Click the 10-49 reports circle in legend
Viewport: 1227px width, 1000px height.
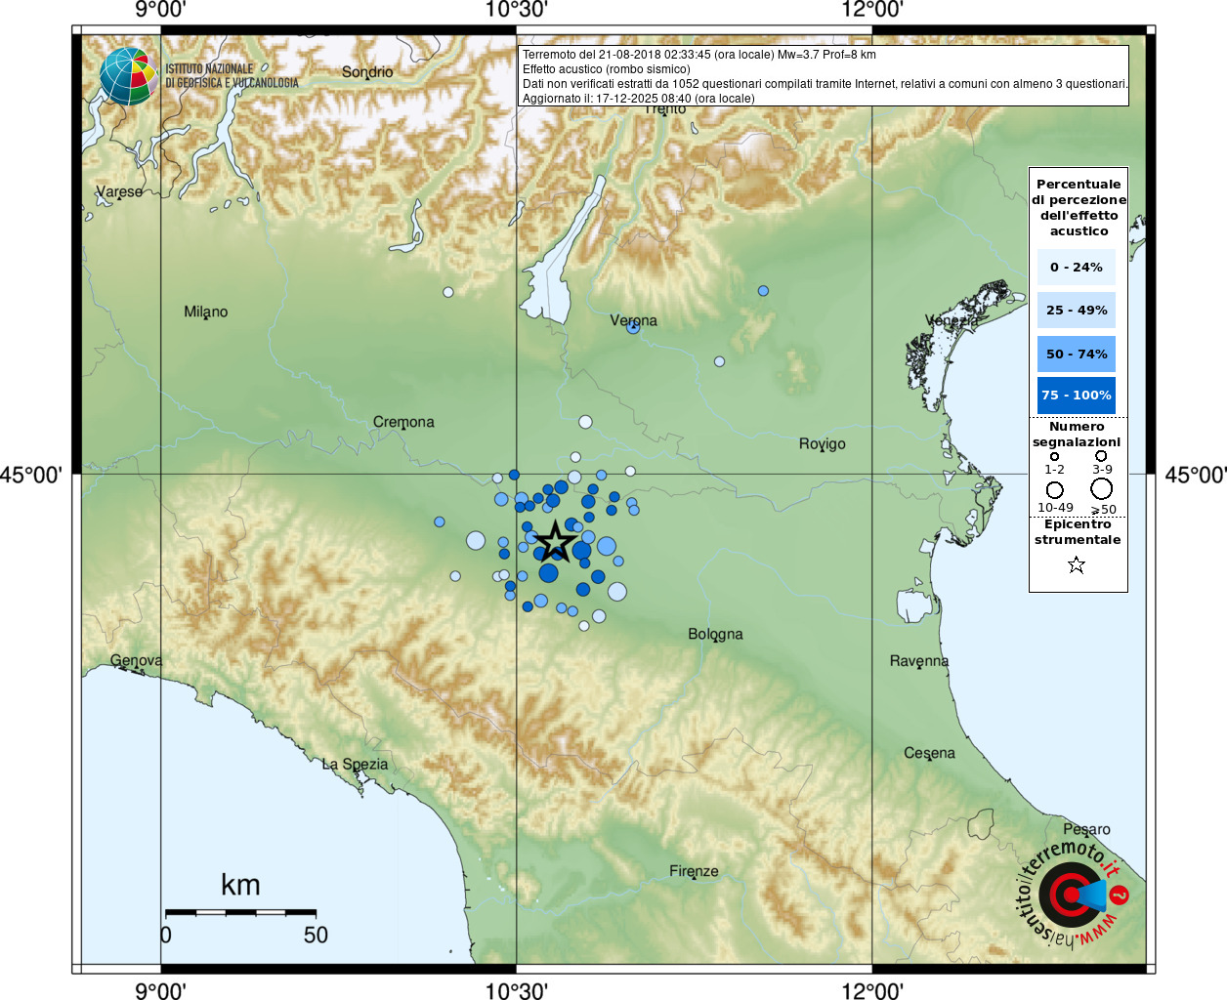(x=1055, y=489)
